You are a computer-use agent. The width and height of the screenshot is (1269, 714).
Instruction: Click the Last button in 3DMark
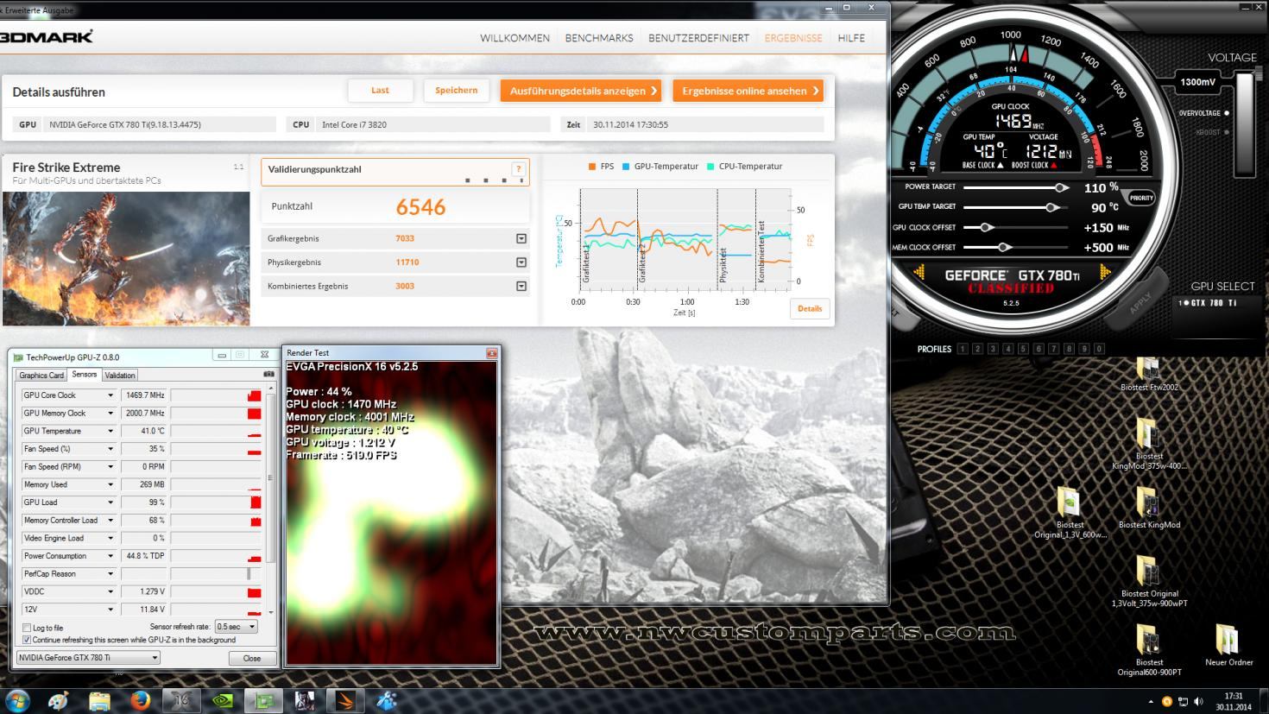click(x=380, y=91)
